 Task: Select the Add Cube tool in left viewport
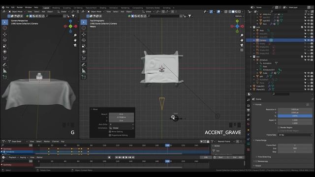coord(5,77)
